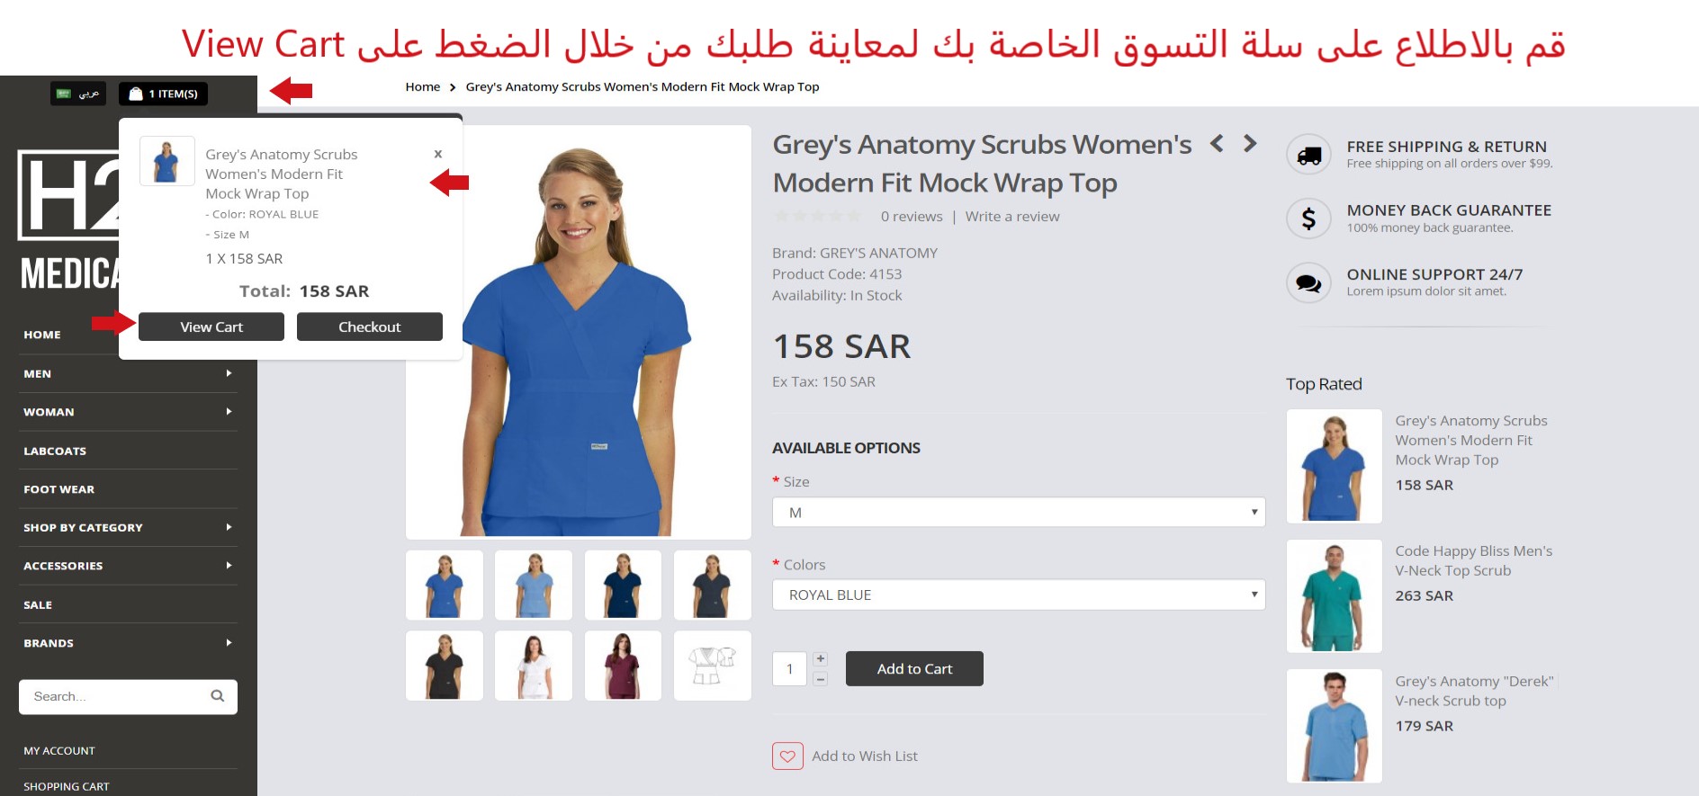Click the online support chat icon

pyautogui.click(x=1308, y=283)
